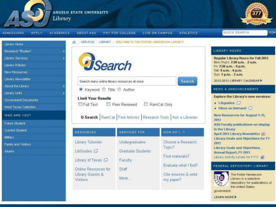The height and width of the screenshot is (207, 276).
Task: Click the Federal Depository Library eagle logo
Action: pyautogui.click(x=221, y=179)
